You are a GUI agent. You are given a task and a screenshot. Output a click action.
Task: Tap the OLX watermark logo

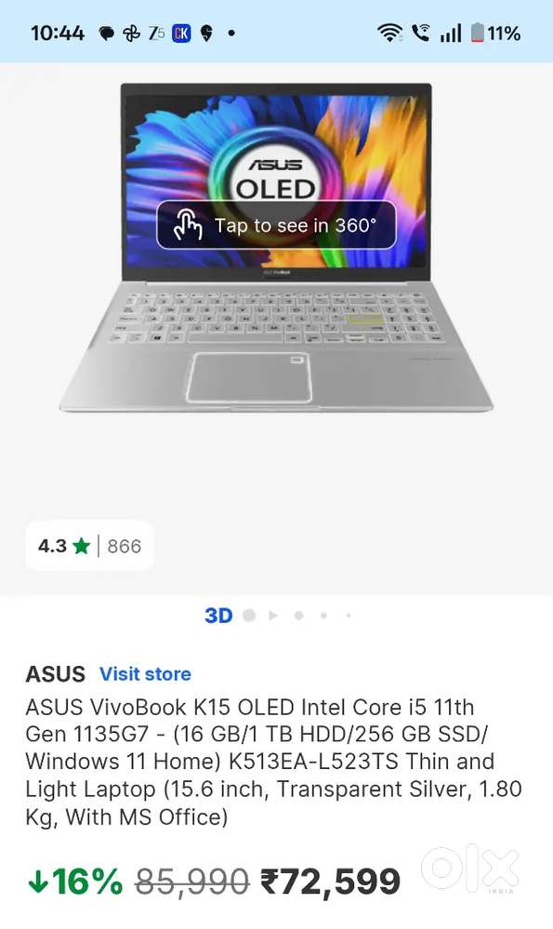pyautogui.click(x=469, y=869)
